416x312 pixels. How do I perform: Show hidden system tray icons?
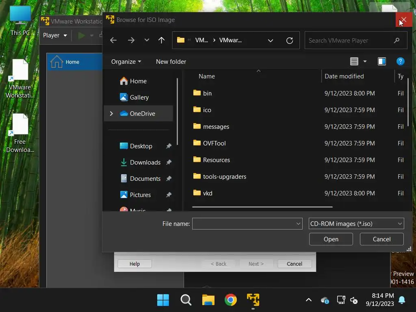point(309,300)
